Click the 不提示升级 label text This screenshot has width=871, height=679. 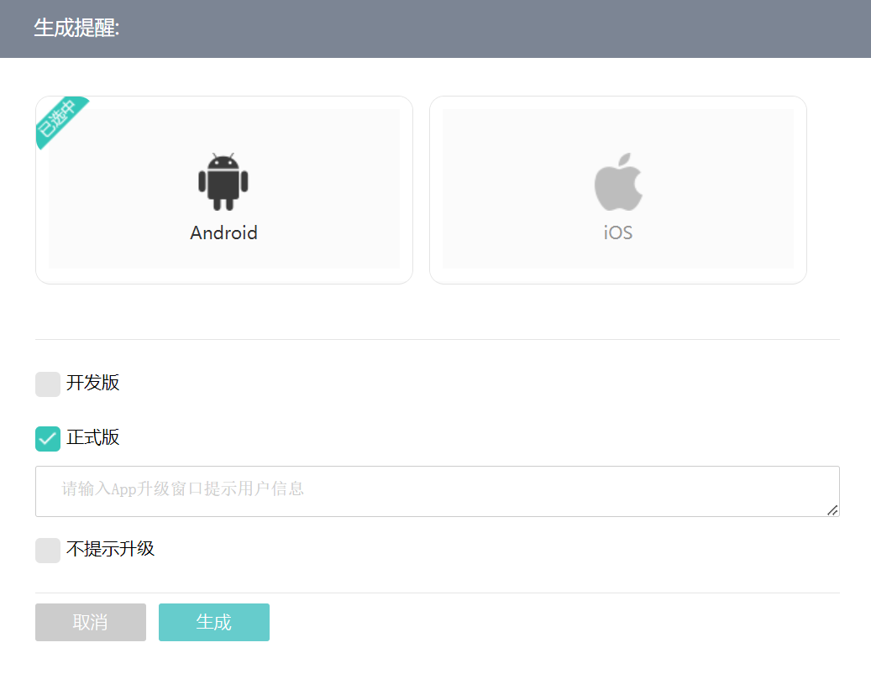point(111,549)
